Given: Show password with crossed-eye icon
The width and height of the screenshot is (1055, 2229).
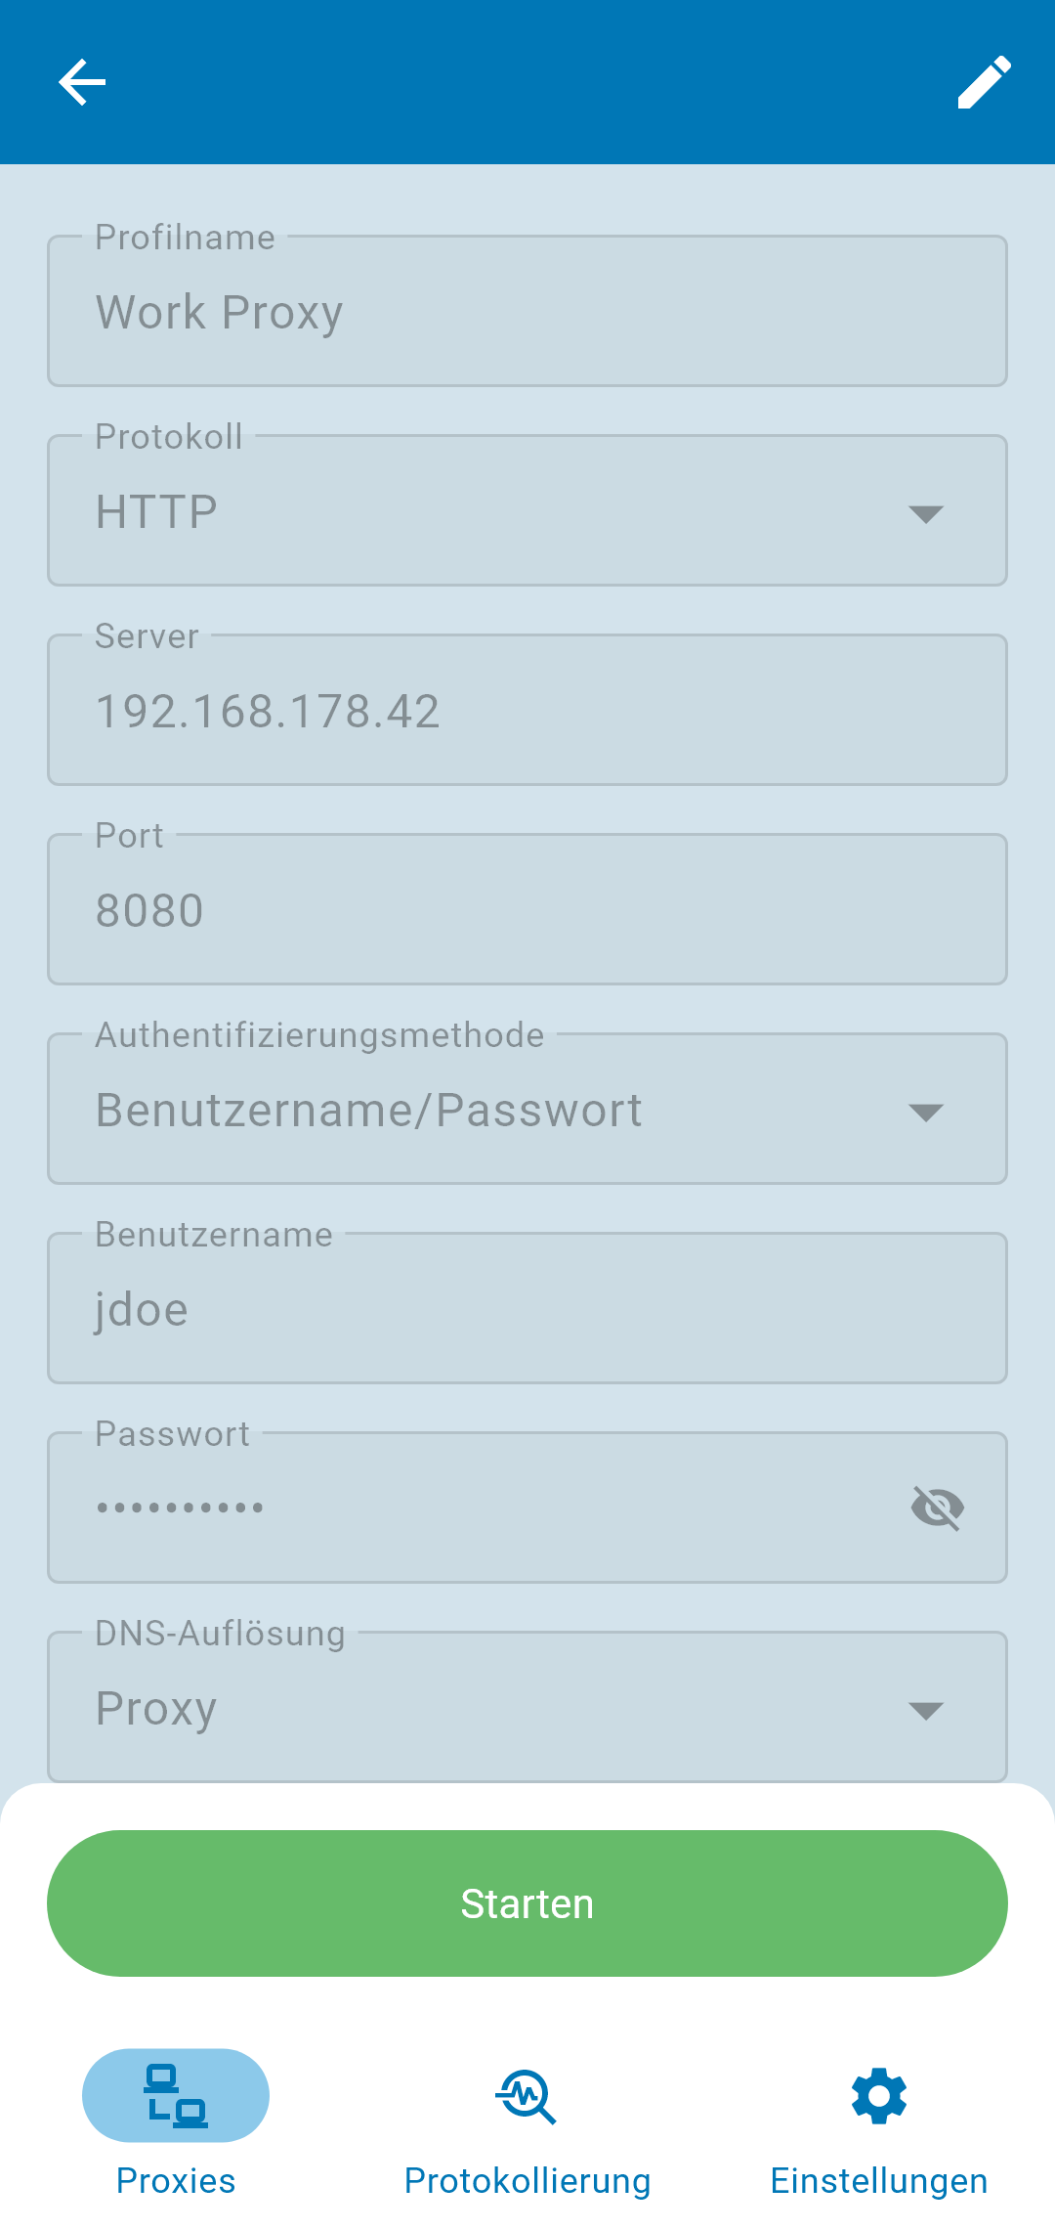Looking at the screenshot, I should (937, 1508).
